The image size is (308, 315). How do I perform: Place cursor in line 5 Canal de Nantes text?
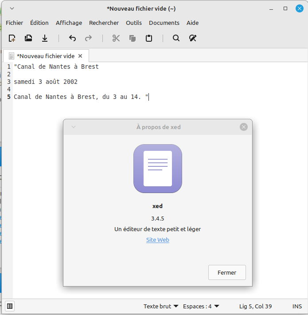tap(81, 97)
